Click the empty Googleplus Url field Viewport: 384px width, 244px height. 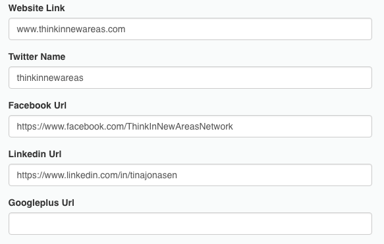(190, 224)
